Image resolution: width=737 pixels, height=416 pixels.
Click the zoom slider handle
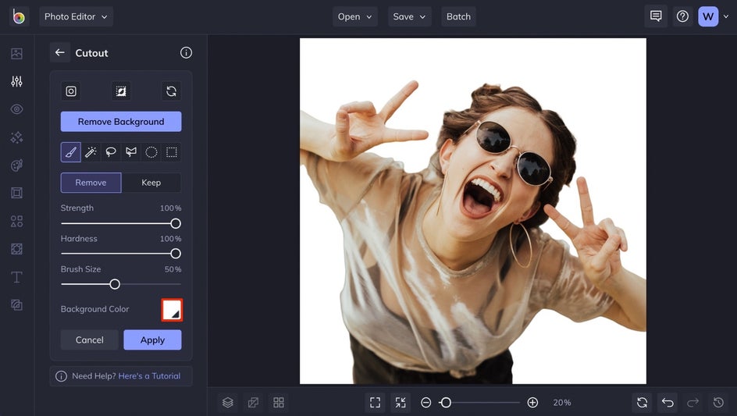pyautogui.click(x=446, y=403)
